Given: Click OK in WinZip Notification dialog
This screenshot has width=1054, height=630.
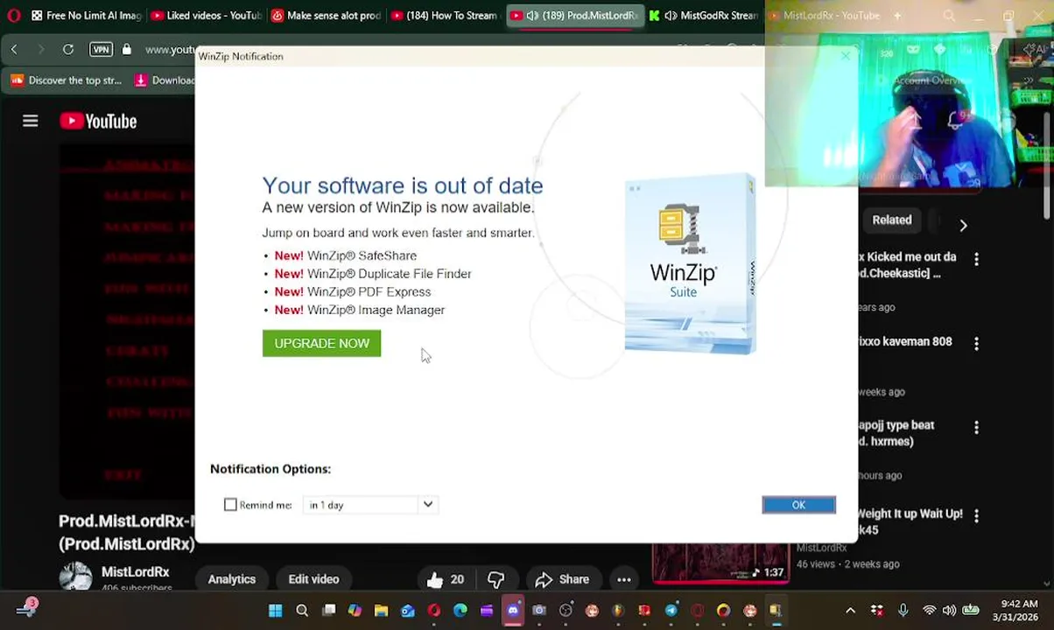Looking at the screenshot, I should coord(798,505).
